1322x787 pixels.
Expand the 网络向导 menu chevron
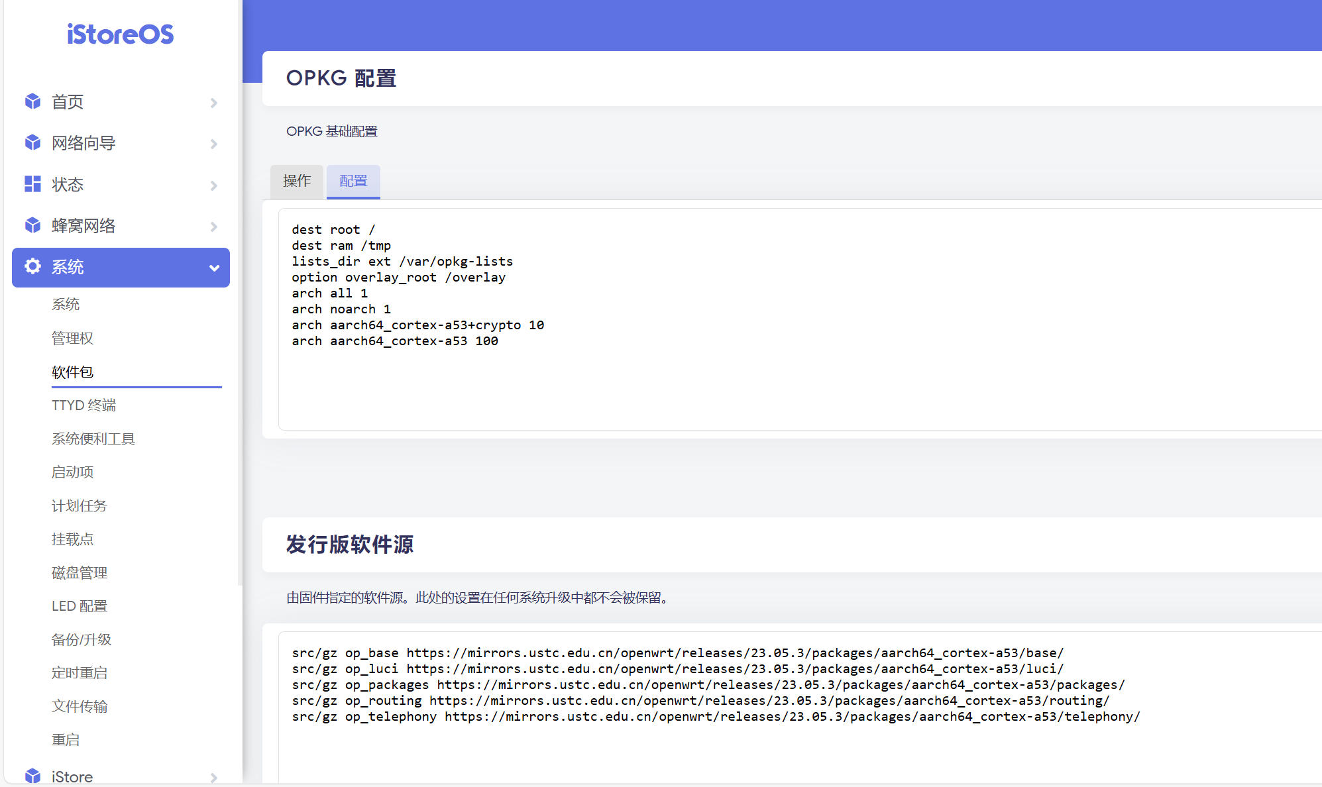pos(213,144)
